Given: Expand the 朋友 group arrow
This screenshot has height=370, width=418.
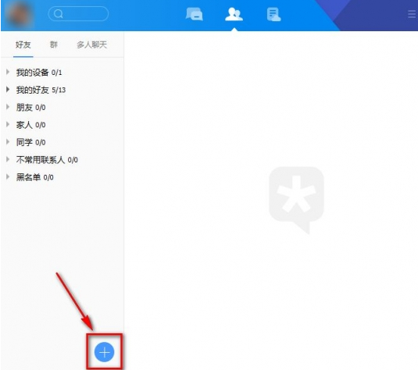Looking at the screenshot, I should tap(8, 107).
